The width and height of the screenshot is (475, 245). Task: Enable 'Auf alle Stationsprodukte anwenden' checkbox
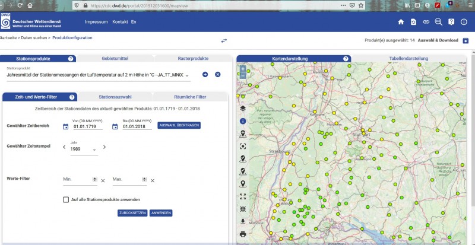[66, 199]
